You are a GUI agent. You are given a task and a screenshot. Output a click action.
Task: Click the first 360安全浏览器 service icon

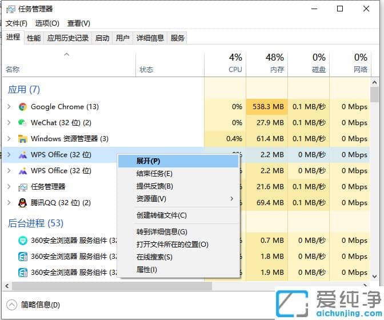(23, 241)
